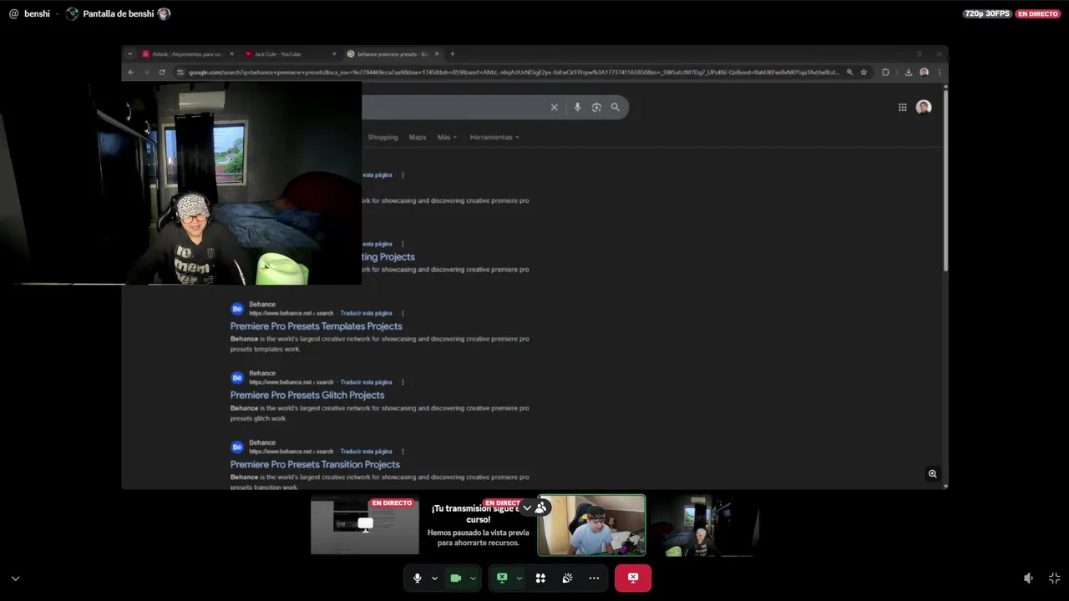Viewport: 1069px width, 601px height.
Task: Open Premiere Pro Presets Glitch Projects result
Action: click(307, 396)
